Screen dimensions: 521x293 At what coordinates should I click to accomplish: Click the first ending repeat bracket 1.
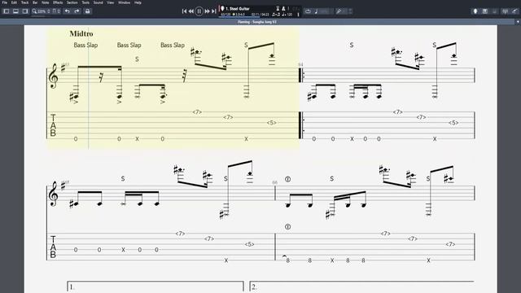pyautogui.click(x=155, y=286)
